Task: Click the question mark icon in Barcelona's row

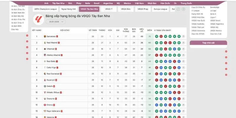Action: (183, 37)
